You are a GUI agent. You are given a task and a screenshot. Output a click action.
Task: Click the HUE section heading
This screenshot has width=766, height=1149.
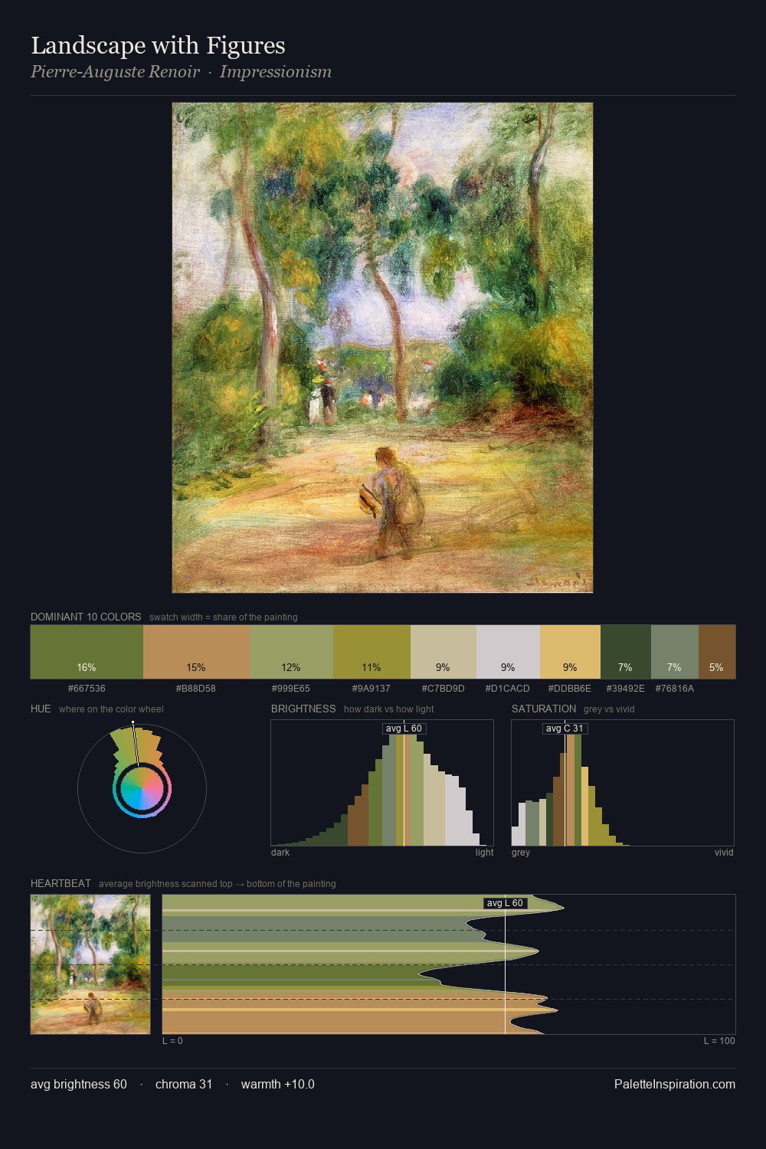click(41, 709)
